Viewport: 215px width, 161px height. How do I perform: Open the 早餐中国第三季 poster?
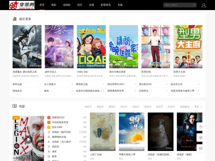click(132, 132)
